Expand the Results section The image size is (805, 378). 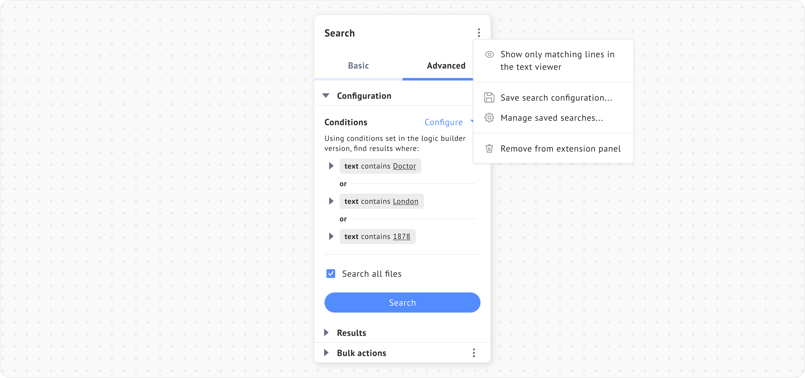[326, 333]
